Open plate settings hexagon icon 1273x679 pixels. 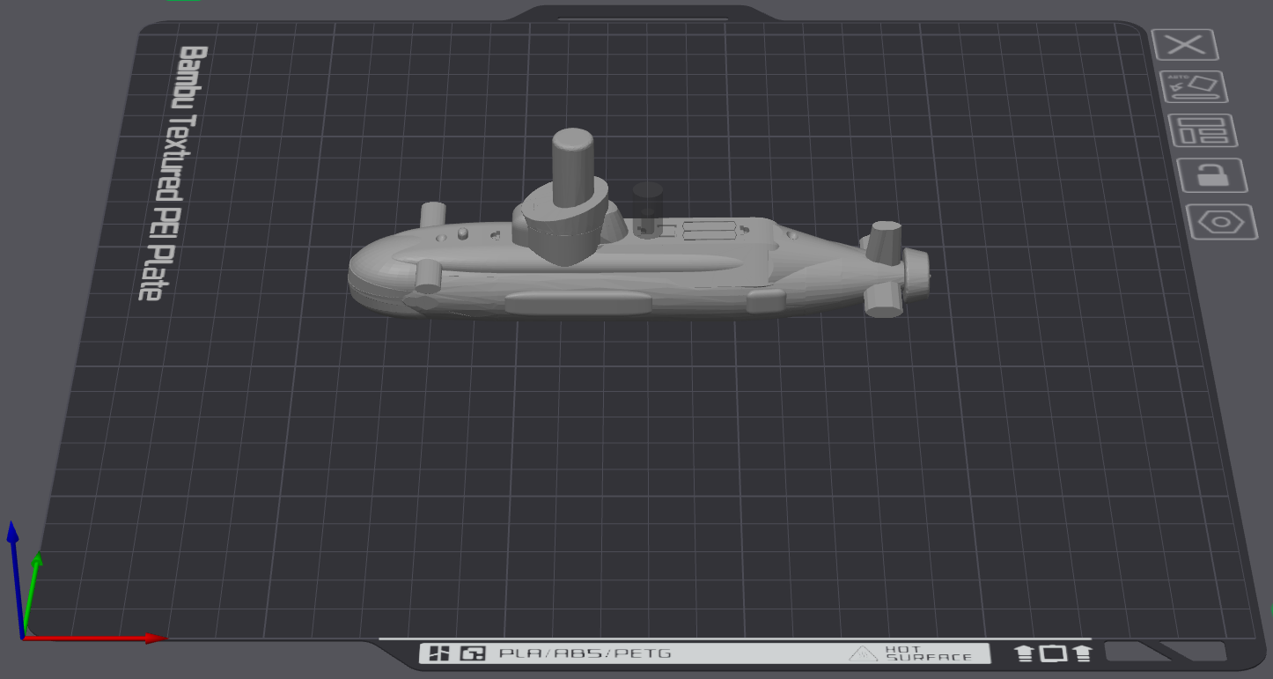click(1222, 221)
